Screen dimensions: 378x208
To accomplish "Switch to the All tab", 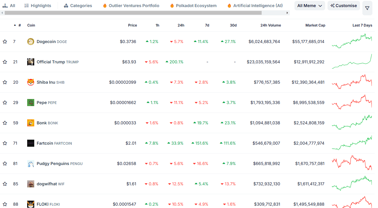I will [9, 6].
